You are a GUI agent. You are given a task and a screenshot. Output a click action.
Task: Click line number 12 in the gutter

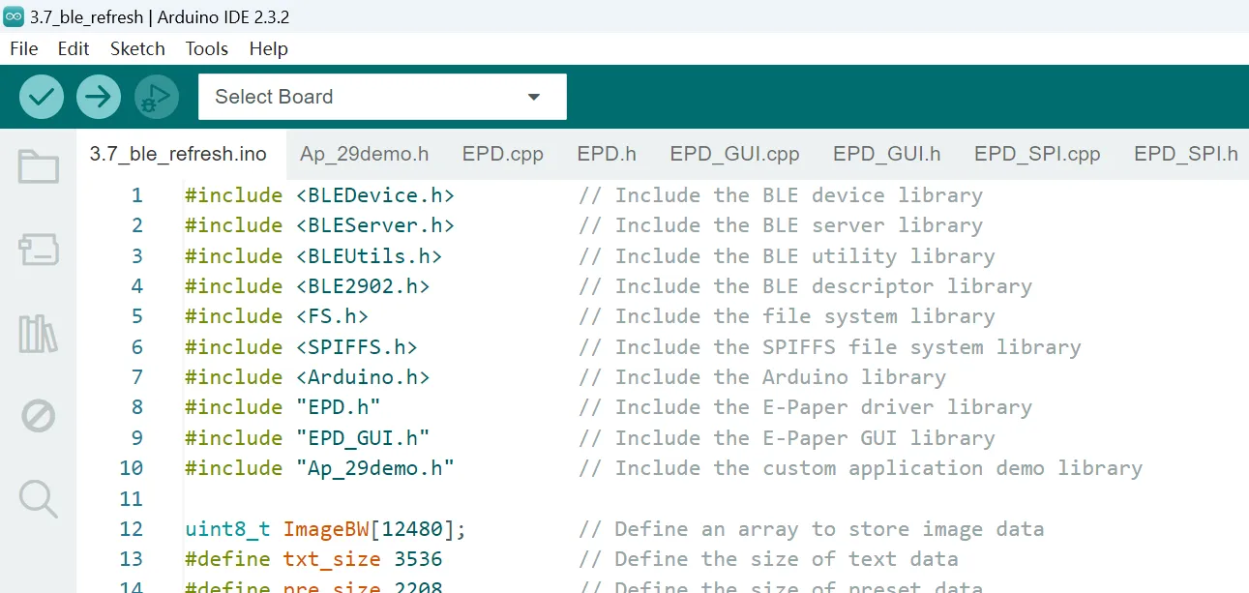(x=130, y=529)
